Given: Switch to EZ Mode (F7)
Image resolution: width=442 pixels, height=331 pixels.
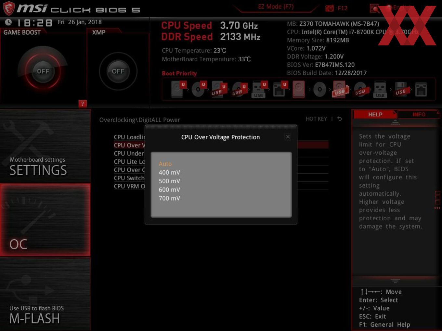Looking at the screenshot, I should click(x=276, y=7).
